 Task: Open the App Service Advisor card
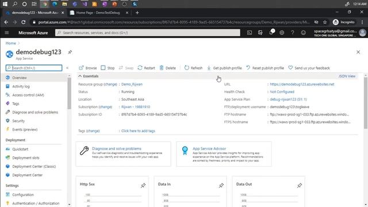pos(224,154)
